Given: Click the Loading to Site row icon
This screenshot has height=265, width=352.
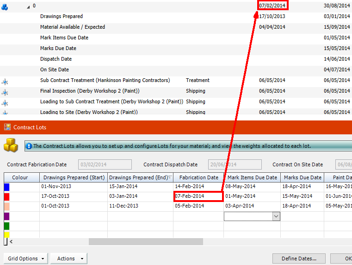Looking at the screenshot, I should click(x=5, y=112).
